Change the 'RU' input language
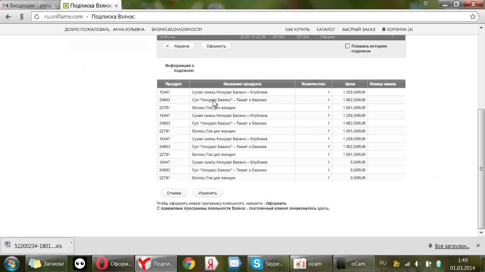Screen dimensions: 485x272 (x=383, y=263)
